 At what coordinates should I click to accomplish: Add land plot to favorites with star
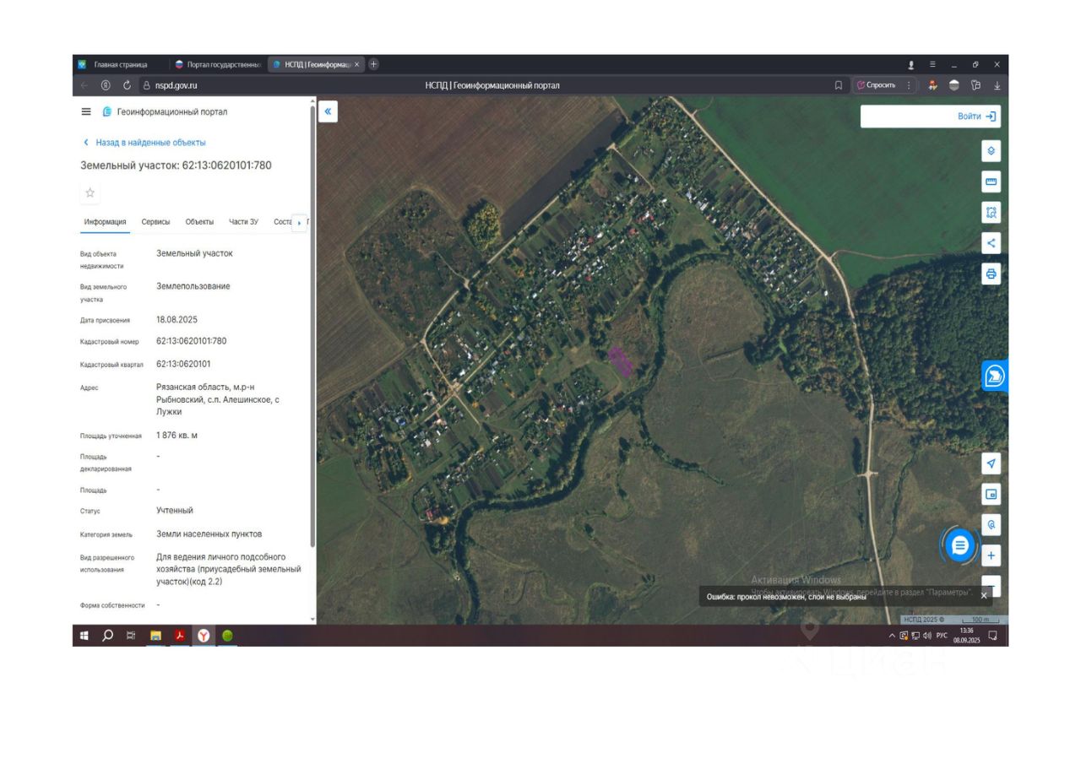tap(90, 192)
